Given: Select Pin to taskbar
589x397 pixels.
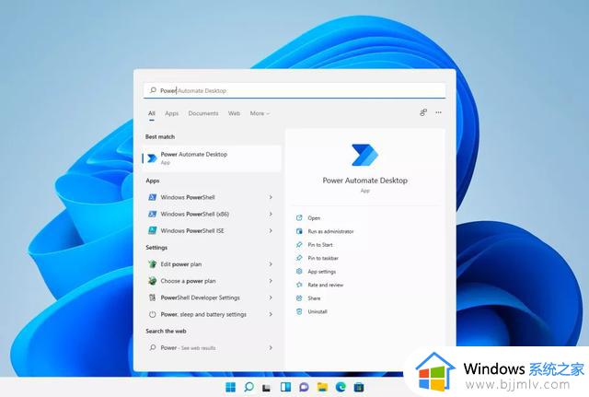Looking at the screenshot, I should tap(323, 258).
